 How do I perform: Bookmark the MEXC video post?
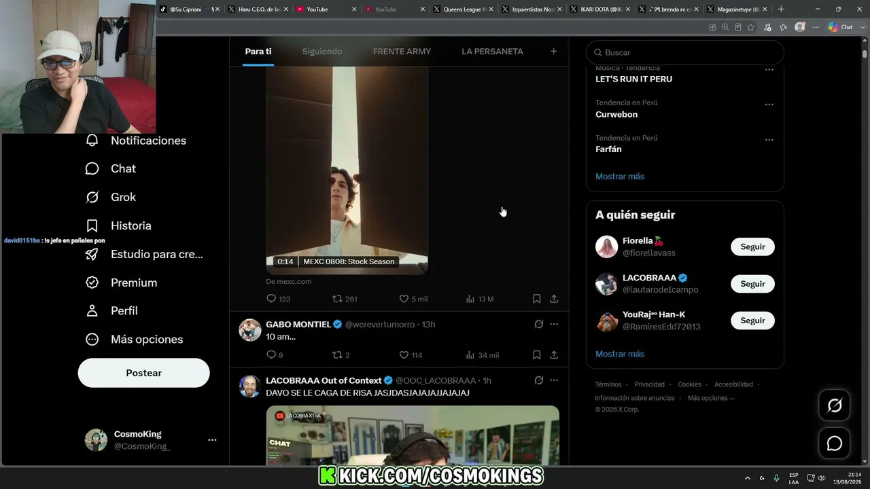[536, 299]
